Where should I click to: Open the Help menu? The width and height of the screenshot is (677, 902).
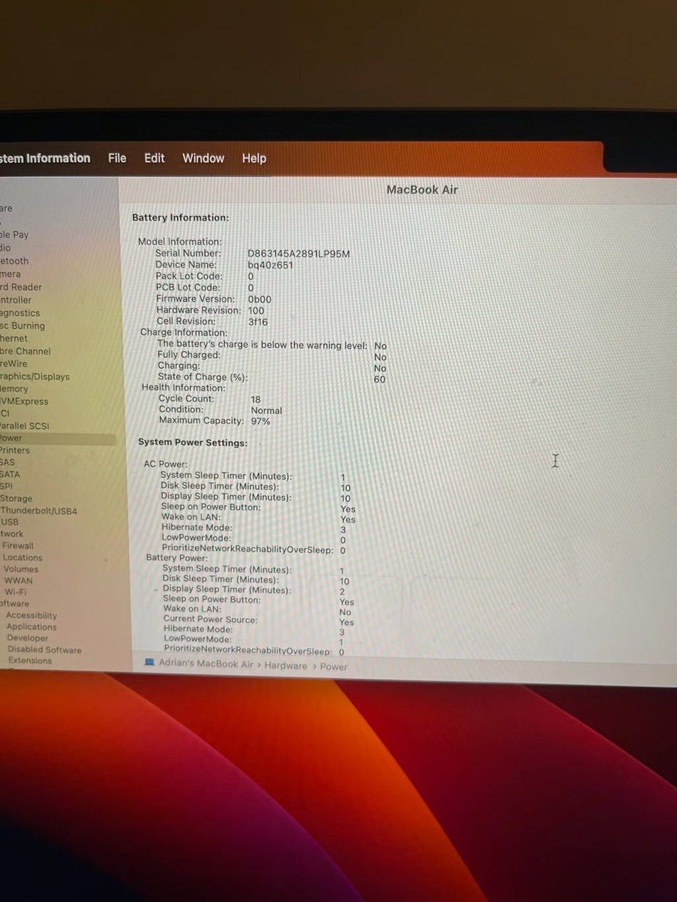[x=254, y=159]
